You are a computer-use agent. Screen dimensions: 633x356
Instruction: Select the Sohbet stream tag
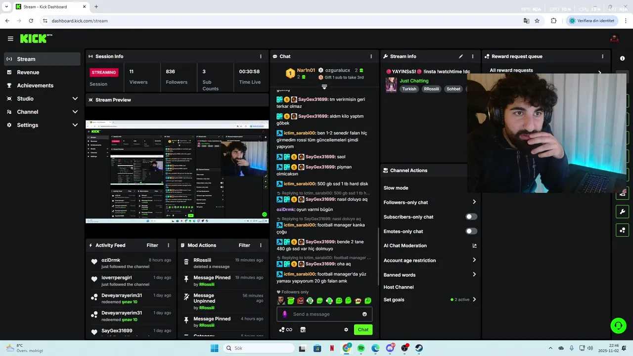pos(453,89)
